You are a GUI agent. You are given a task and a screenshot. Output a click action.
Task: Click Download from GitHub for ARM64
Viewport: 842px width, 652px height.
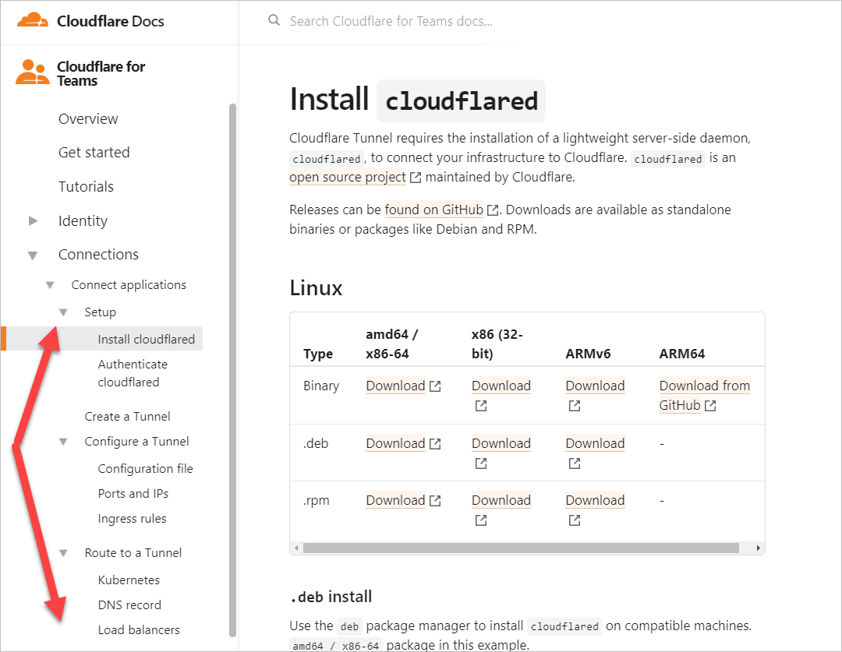click(705, 396)
